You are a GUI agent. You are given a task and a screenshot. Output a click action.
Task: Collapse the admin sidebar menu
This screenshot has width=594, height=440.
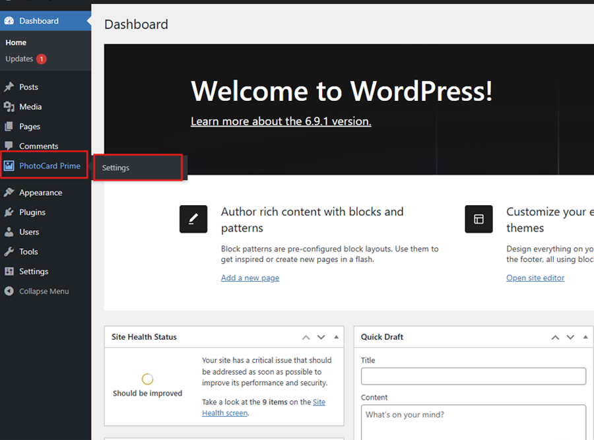click(x=46, y=291)
